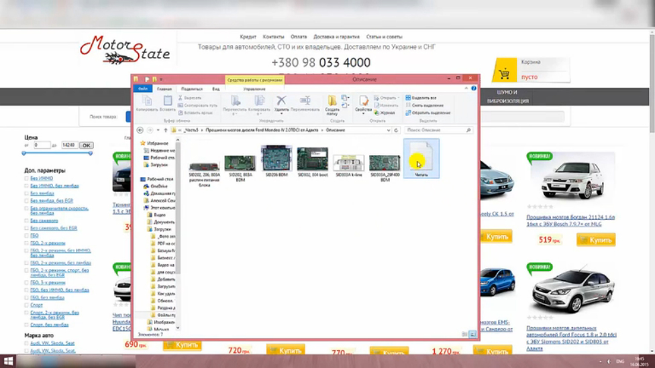Check the ГБО filter checkbox
This screenshot has width=655, height=368.
coord(27,235)
